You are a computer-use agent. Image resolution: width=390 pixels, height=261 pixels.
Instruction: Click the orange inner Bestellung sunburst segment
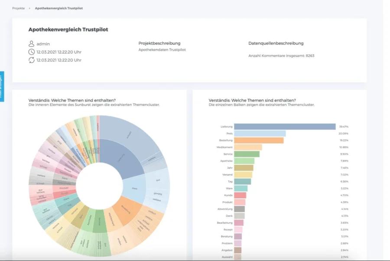pos(127,210)
